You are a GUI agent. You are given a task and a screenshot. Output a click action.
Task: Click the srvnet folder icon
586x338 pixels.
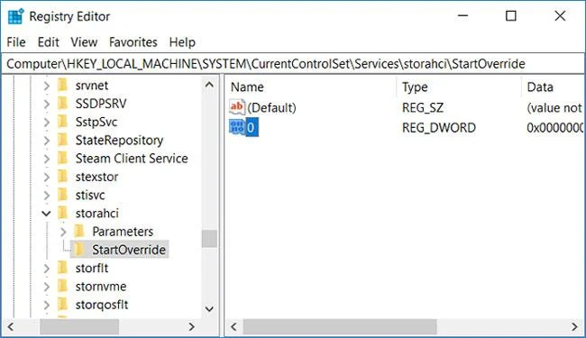click(63, 85)
